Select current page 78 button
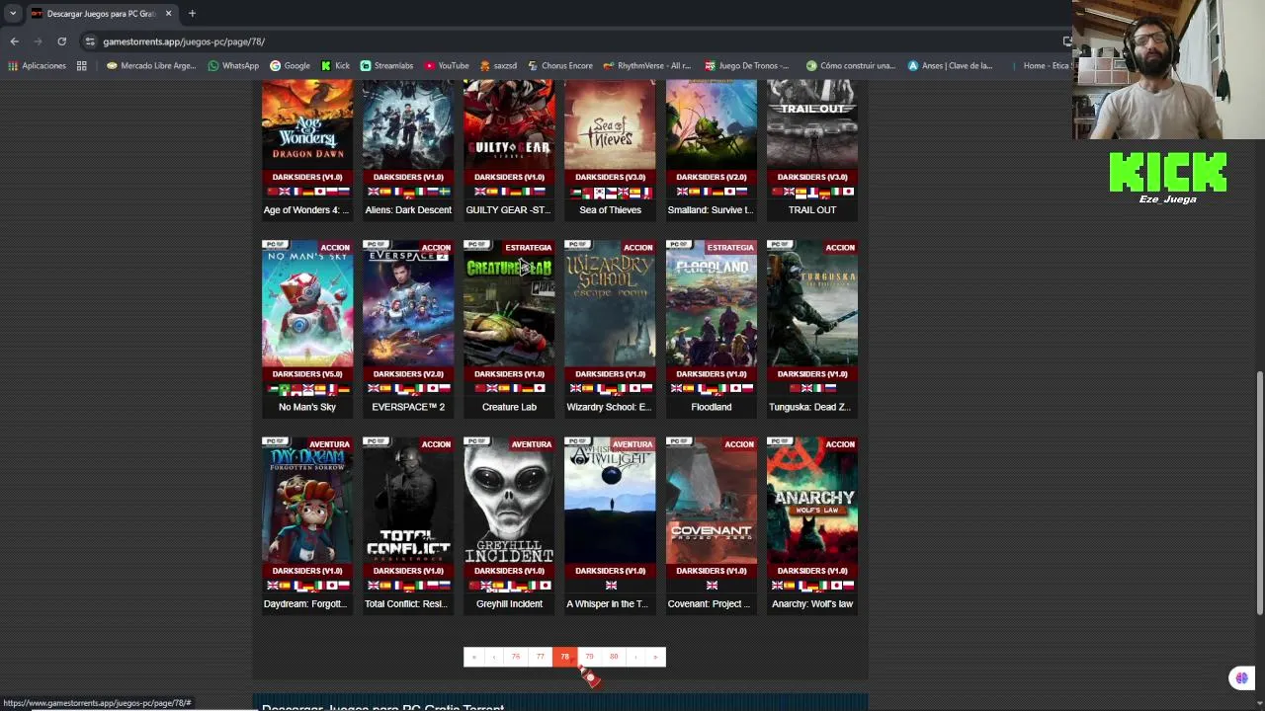1265x711 pixels. click(x=565, y=657)
